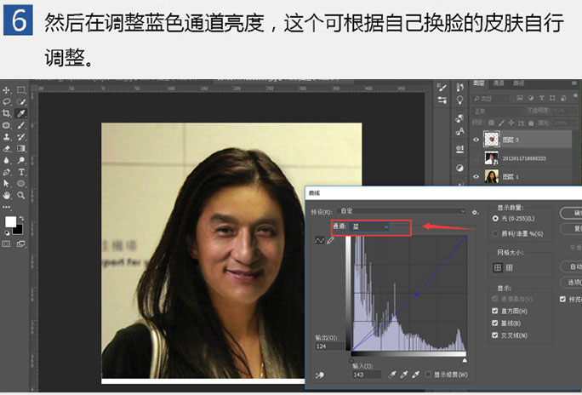Image resolution: width=582 pixels, height=395 pixels.
Task: Click the lock all (padlock) icon
Action: (x=531, y=123)
